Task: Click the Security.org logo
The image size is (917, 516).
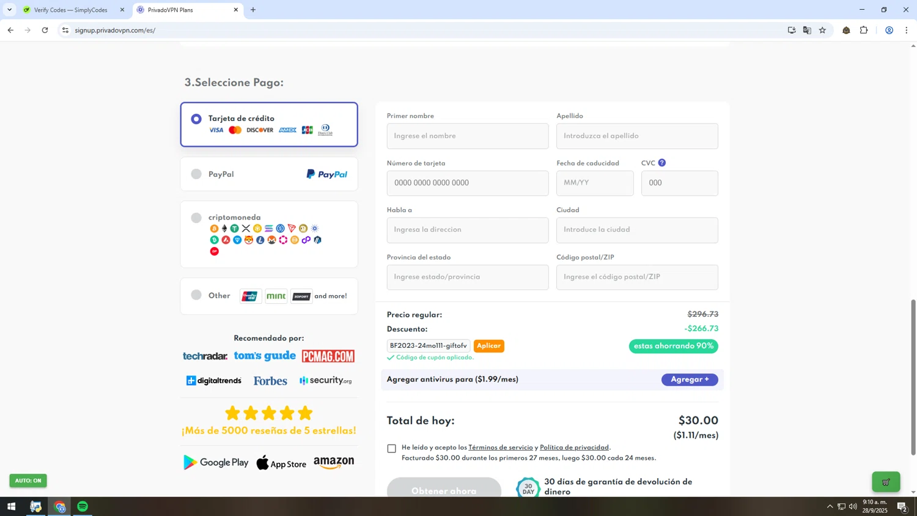Action: click(326, 380)
